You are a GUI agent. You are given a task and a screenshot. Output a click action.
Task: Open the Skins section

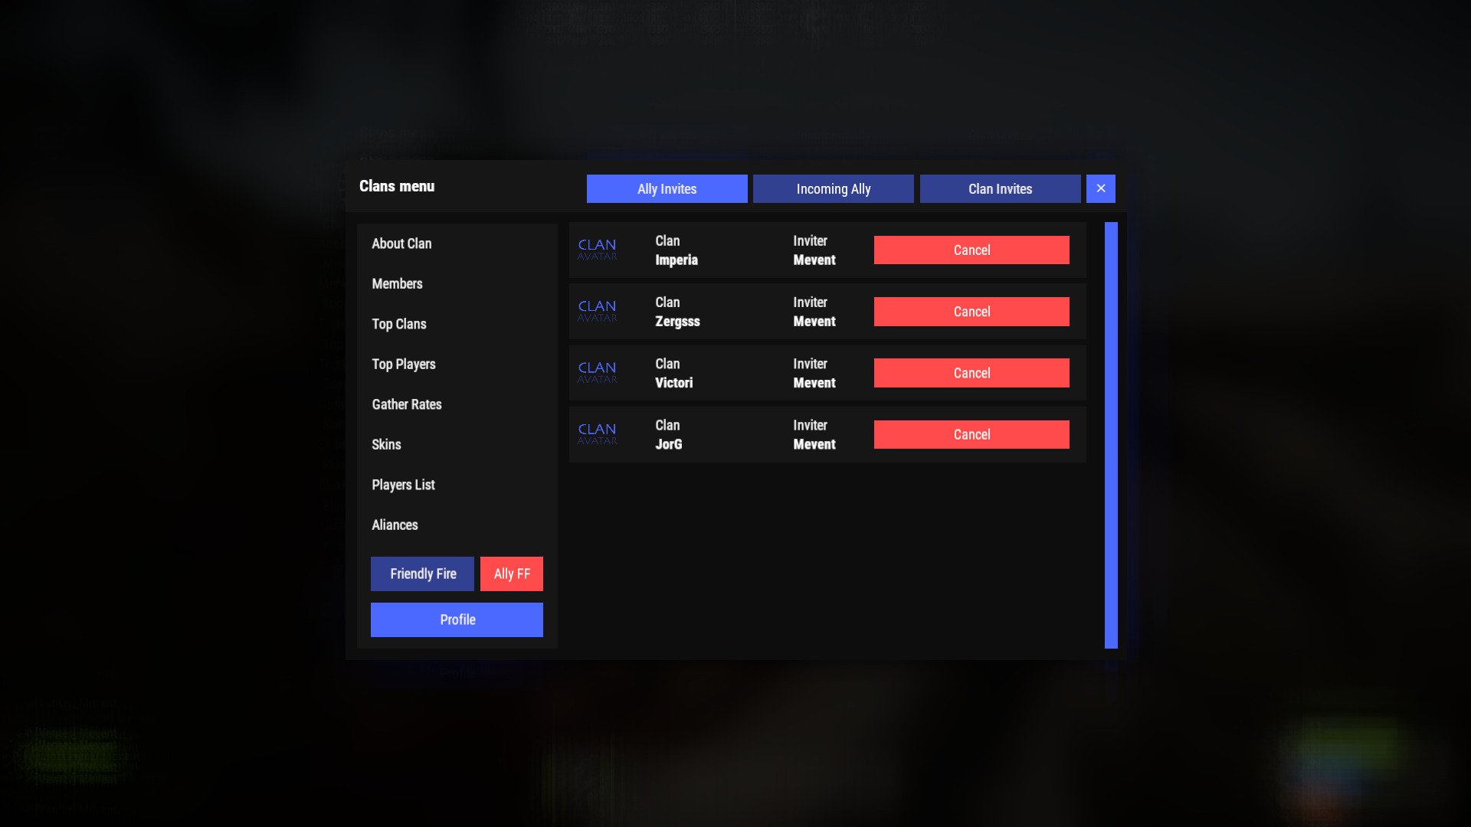pos(387,444)
